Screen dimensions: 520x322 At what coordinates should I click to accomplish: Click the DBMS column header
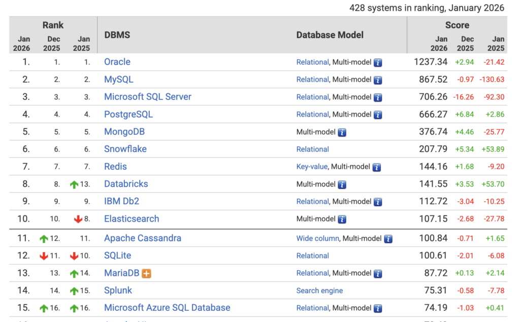pyautogui.click(x=117, y=35)
